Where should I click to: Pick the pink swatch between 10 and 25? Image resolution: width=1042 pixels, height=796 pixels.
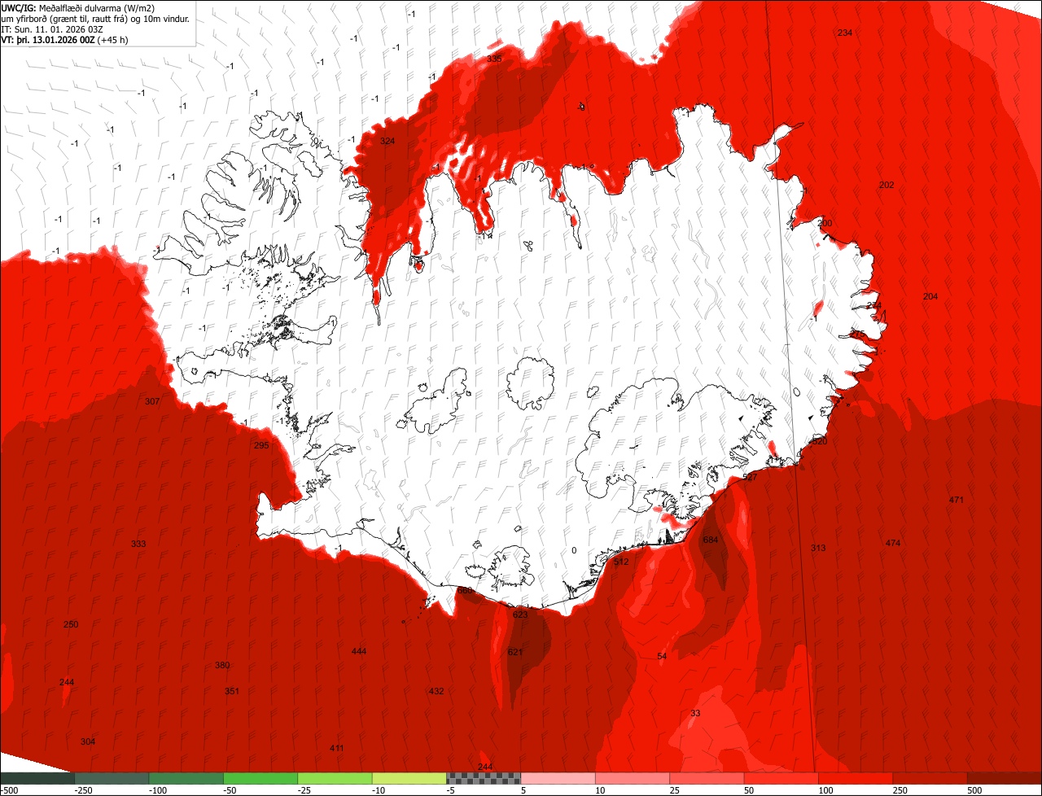tap(633, 778)
